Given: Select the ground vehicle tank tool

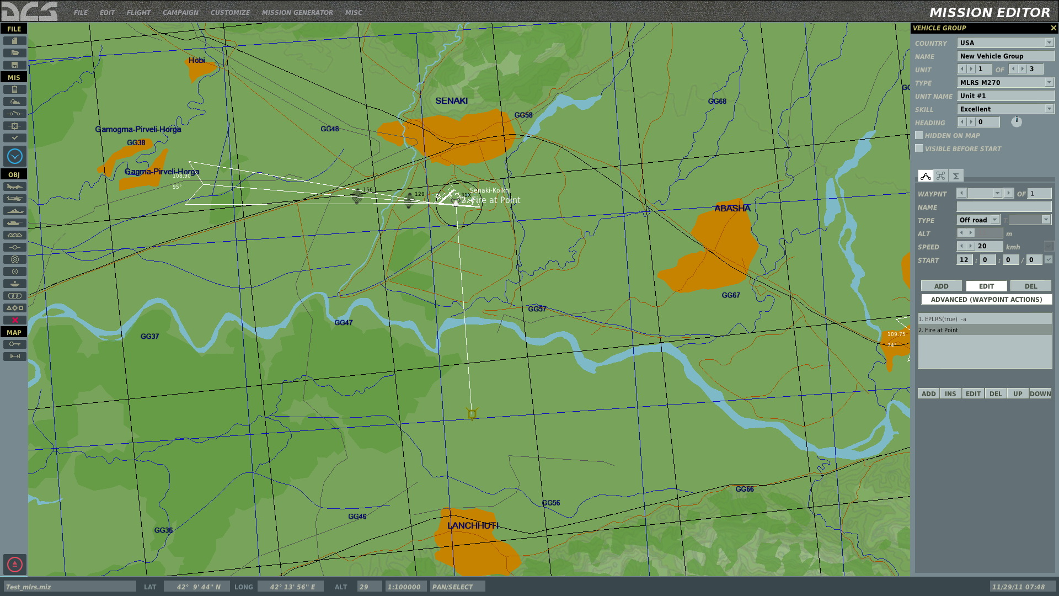Looking at the screenshot, I should coord(15,223).
